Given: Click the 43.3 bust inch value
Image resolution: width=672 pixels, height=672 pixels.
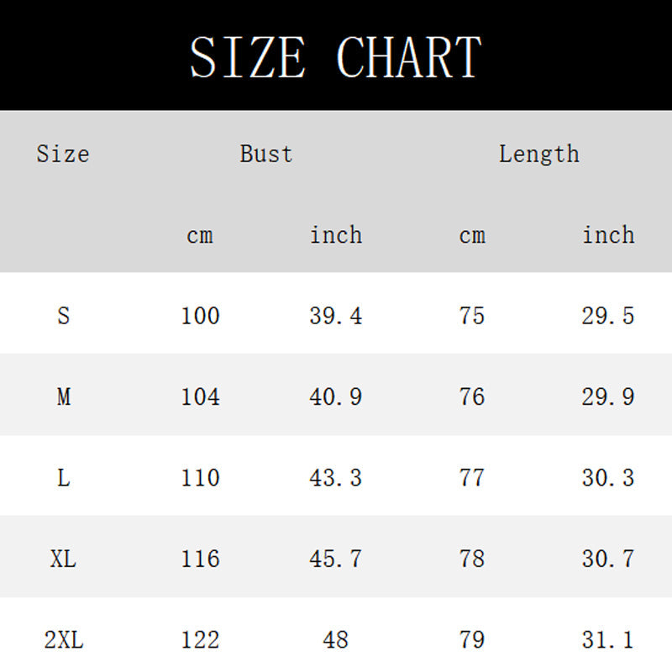Looking at the screenshot, I should pos(336,478).
